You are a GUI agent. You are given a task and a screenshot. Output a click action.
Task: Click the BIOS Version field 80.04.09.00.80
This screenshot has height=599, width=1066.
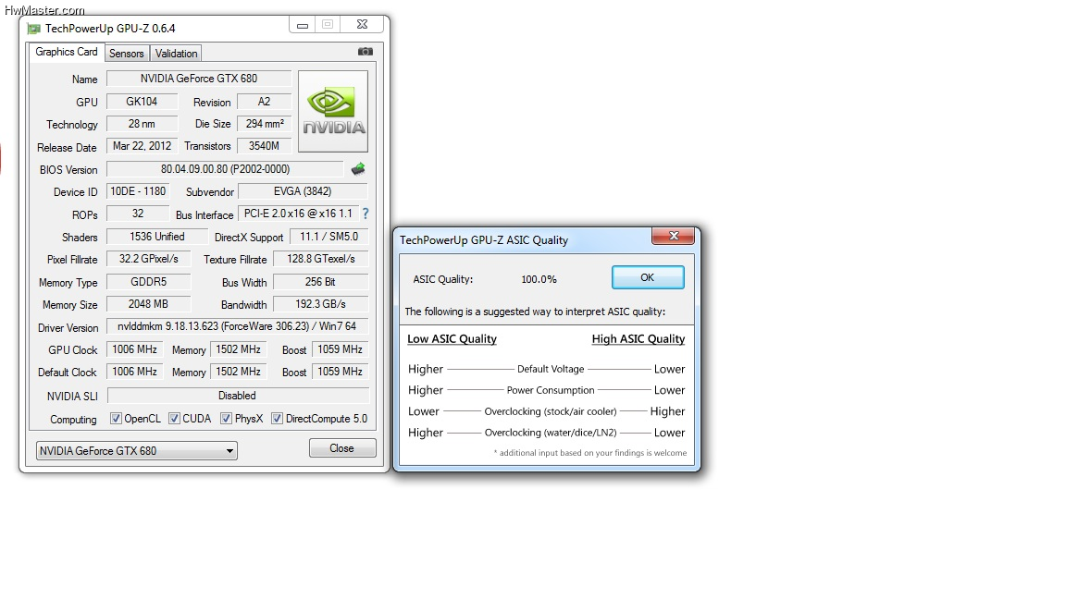(x=226, y=169)
